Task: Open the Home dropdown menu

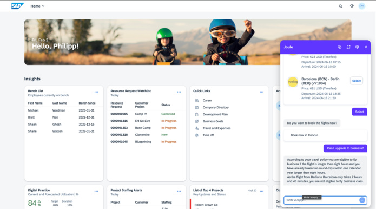Action: click(37, 6)
